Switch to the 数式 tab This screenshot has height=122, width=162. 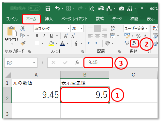coord(100,19)
